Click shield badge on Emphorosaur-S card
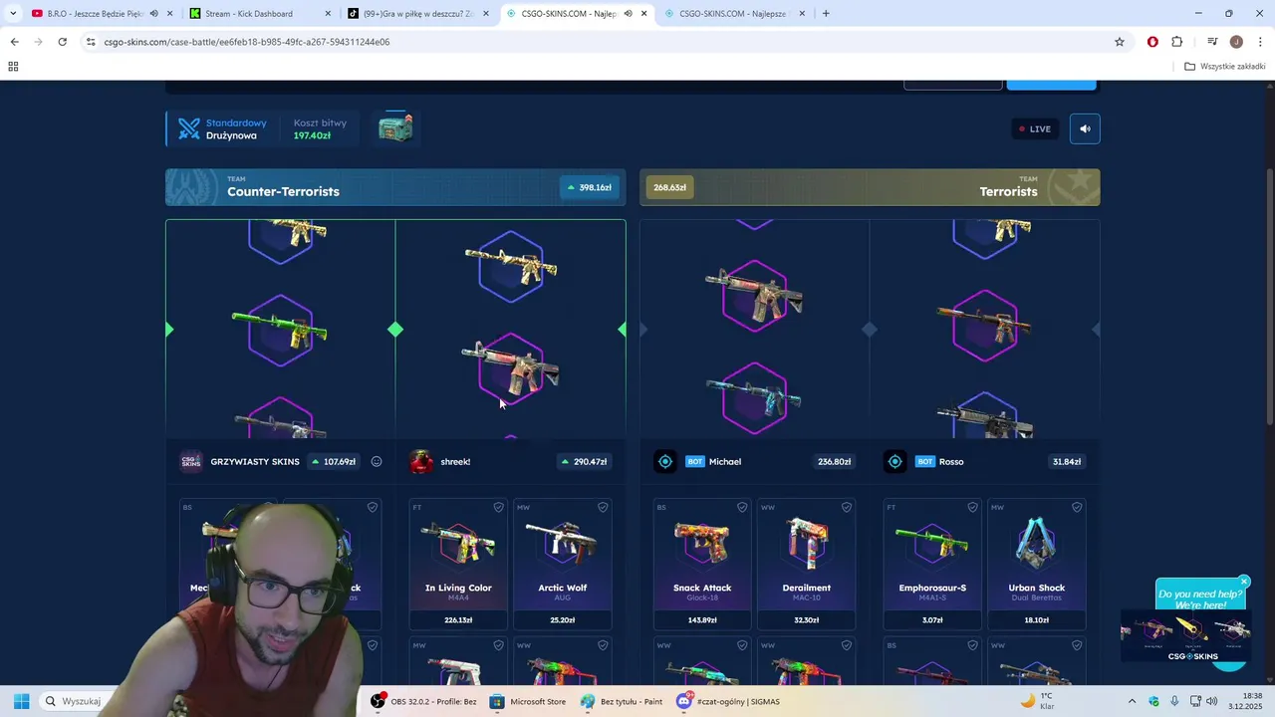Viewport: 1275px width, 717px height. pyautogui.click(x=972, y=507)
